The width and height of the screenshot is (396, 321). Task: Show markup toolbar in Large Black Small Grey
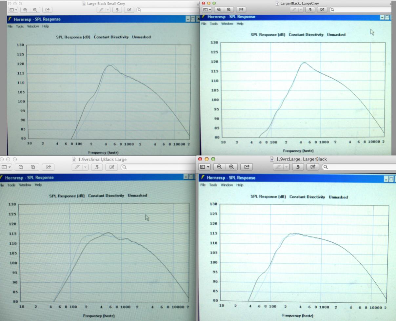coord(129,10)
